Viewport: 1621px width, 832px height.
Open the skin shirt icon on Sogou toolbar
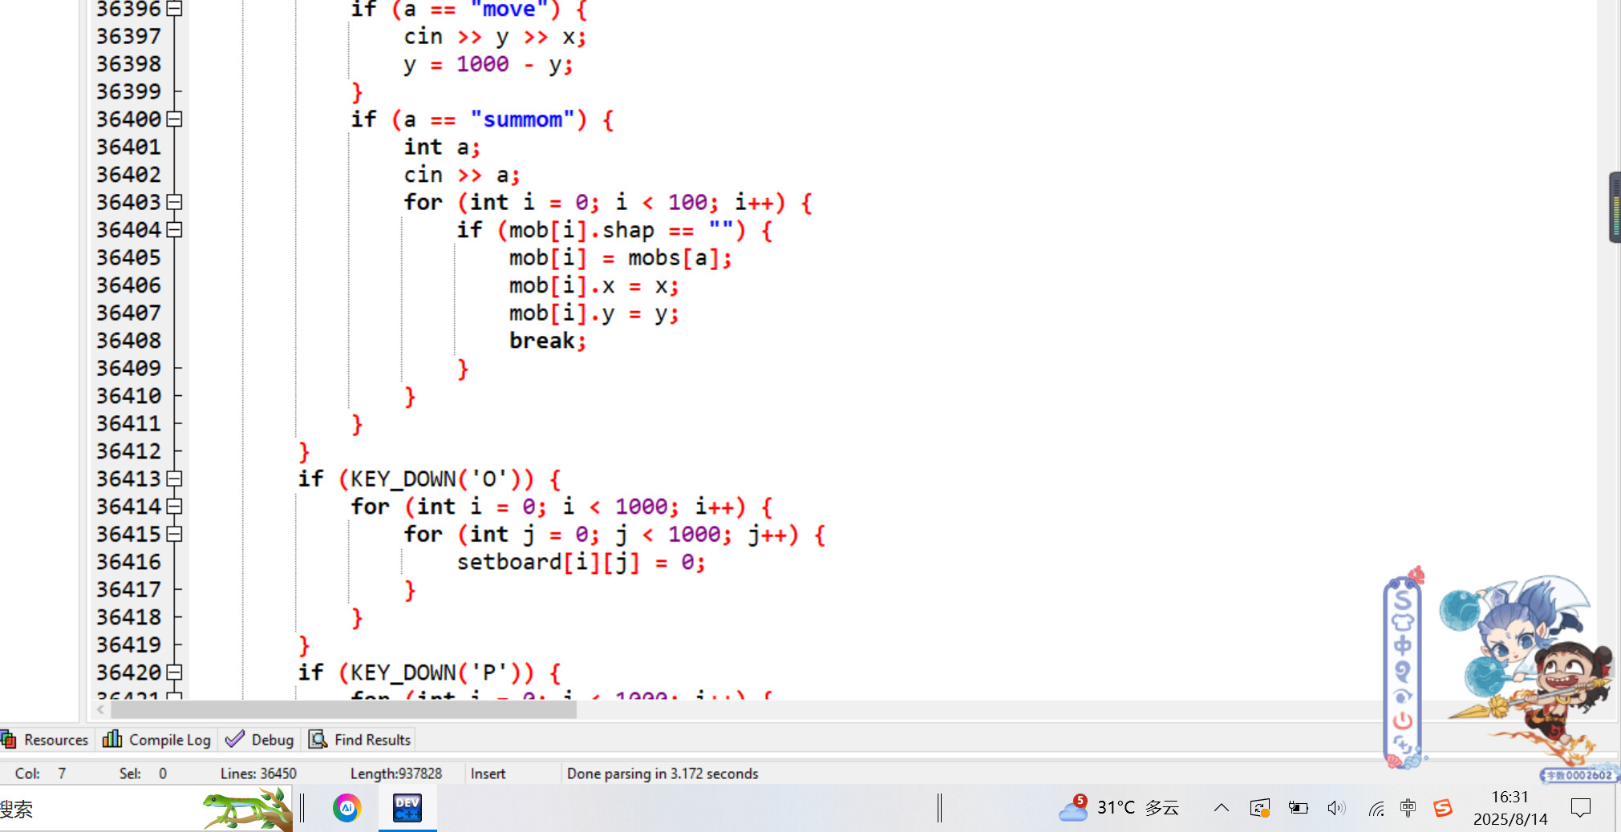1402,622
